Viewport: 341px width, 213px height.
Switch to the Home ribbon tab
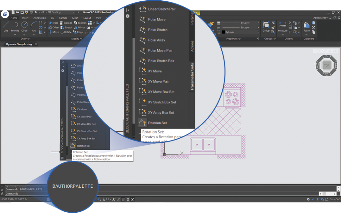click(14, 18)
